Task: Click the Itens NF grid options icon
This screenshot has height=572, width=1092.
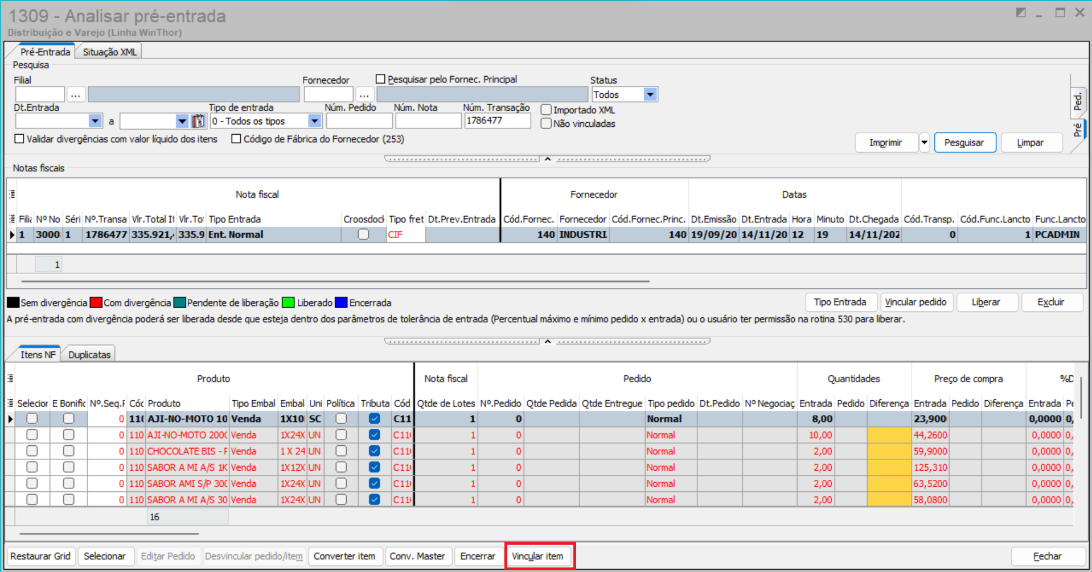Action: pos(10,379)
